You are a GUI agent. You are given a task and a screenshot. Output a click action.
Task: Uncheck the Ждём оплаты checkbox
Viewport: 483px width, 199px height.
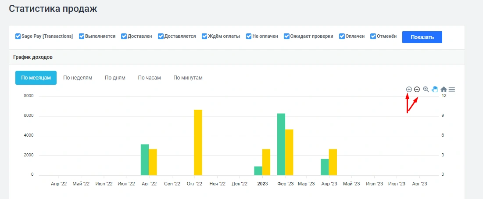tap(205, 36)
